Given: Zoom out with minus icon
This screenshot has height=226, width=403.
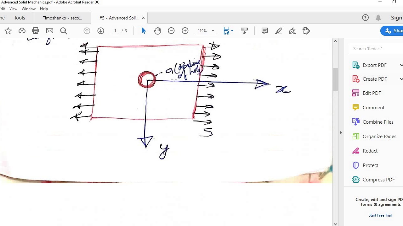Looking at the screenshot, I should pyautogui.click(x=171, y=31).
